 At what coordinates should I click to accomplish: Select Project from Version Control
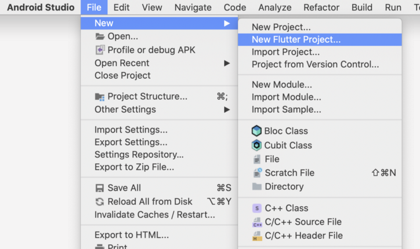(315, 64)
